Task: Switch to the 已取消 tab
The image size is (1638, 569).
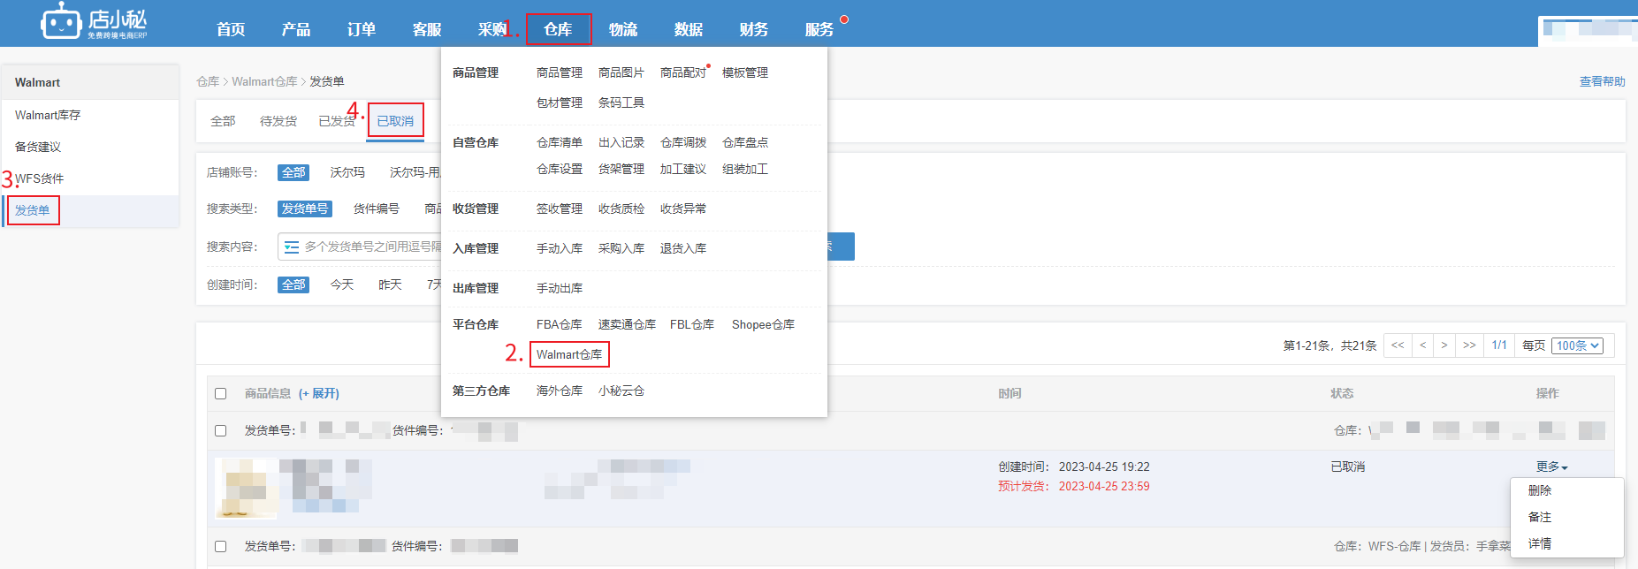Action: (395, 121)
